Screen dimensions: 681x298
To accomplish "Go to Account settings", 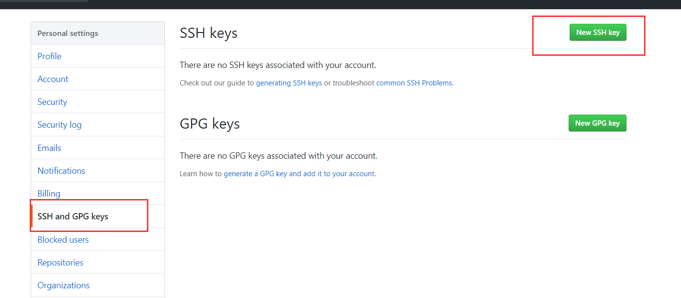I will pos(53,79).
